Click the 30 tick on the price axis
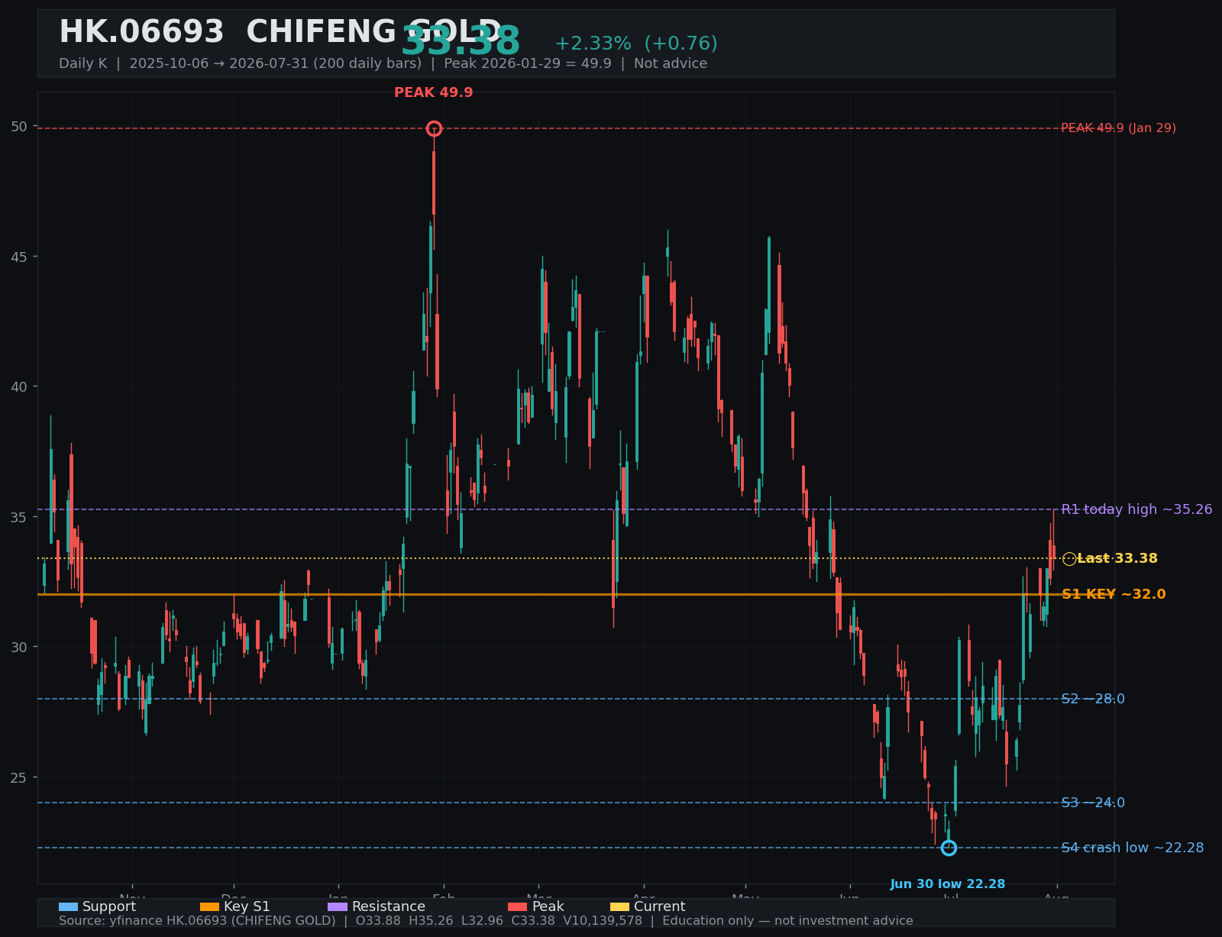Image resolution: width=1222 pixels, height=937 pixels. coord(19,648)
